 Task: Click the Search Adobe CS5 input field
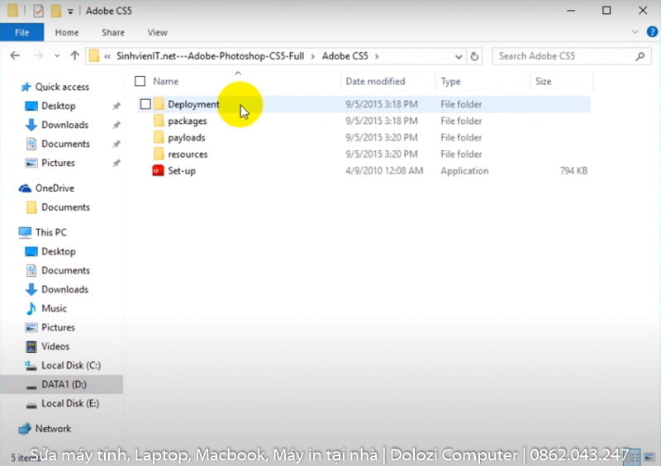coord(562,56)
